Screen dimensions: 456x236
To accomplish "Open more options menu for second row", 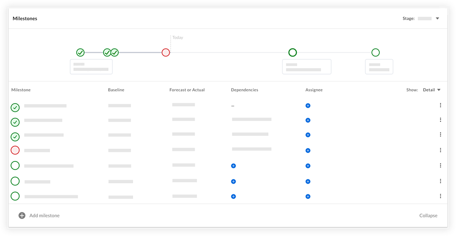I will pyautogui.click(x=440, y=120).
